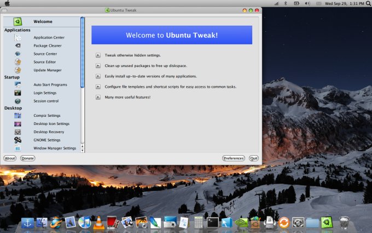
Task: Click the Update Manager icon
Action: [18, 70]
